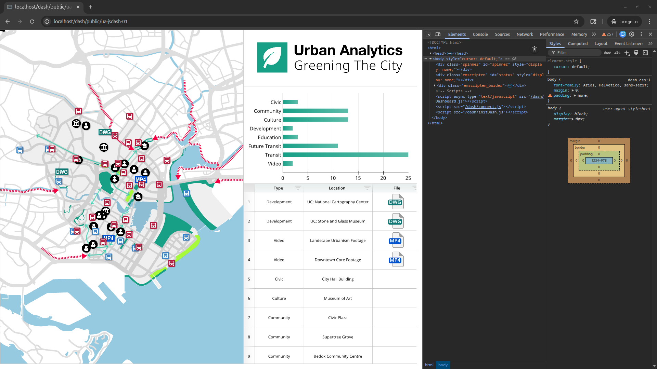
Task: Click the Transit bar in the chart
Action: [x=345, y=155]
